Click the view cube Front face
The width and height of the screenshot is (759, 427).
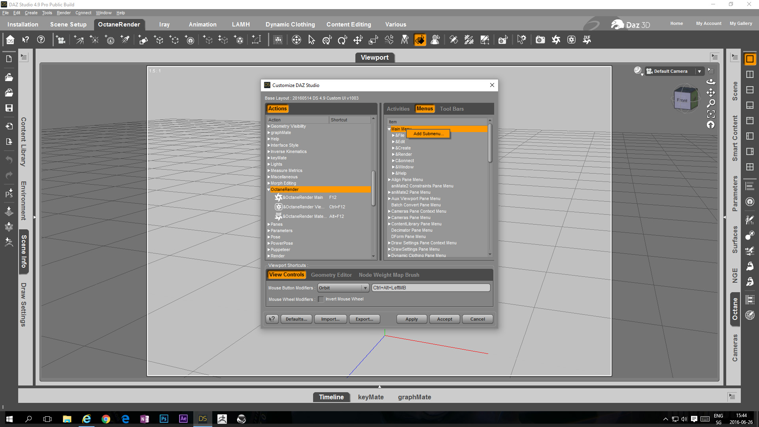pos(682,100)
